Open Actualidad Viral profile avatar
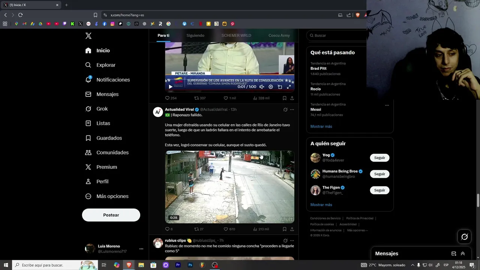Screen dimensions: 480x270 pos(158,112)
